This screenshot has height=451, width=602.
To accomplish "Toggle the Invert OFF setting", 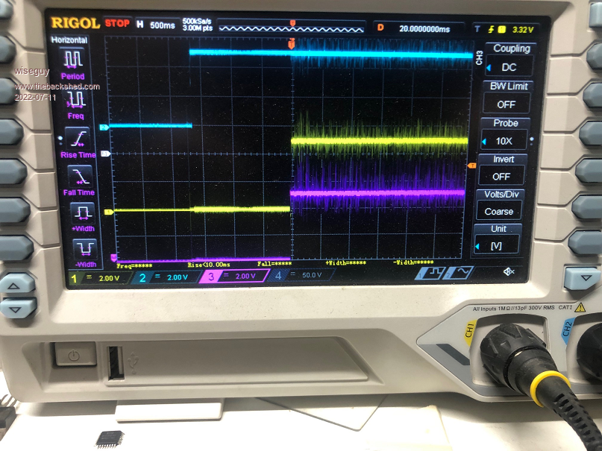I will pos(502,177).
